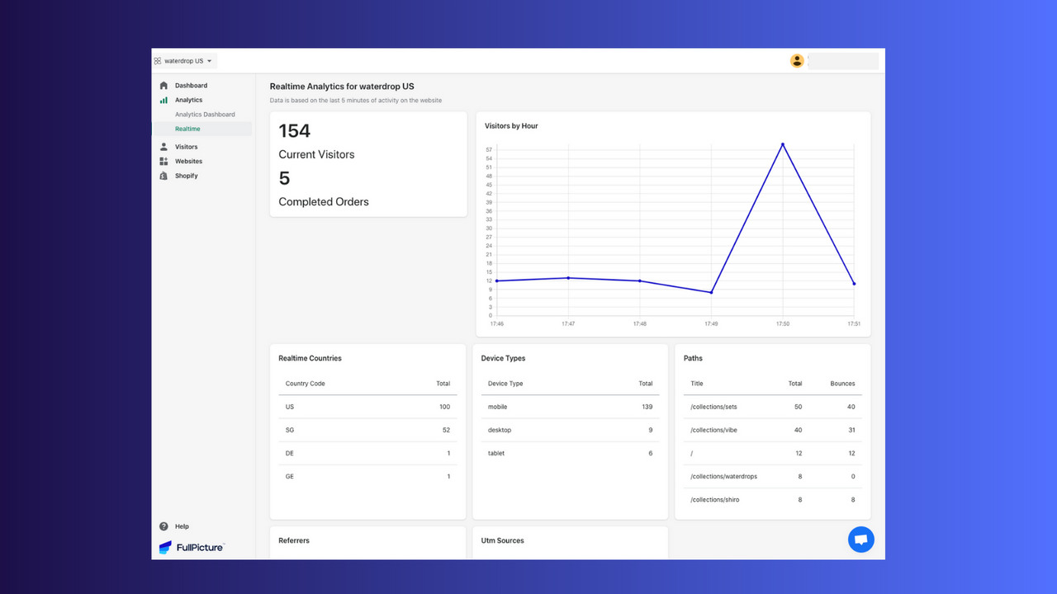1057x594 pixels.
Task: Collapse the Analytics section in sidebar
Action: coord(188,100)
